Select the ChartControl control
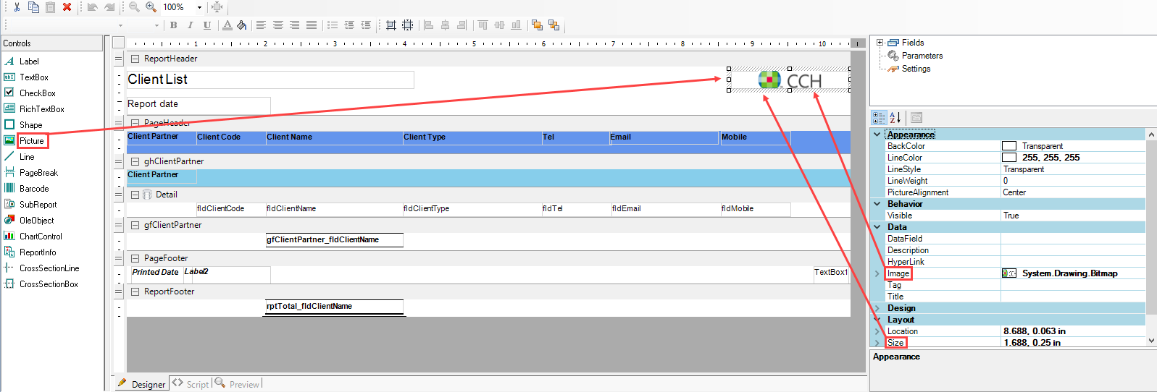 coord(41,237)
